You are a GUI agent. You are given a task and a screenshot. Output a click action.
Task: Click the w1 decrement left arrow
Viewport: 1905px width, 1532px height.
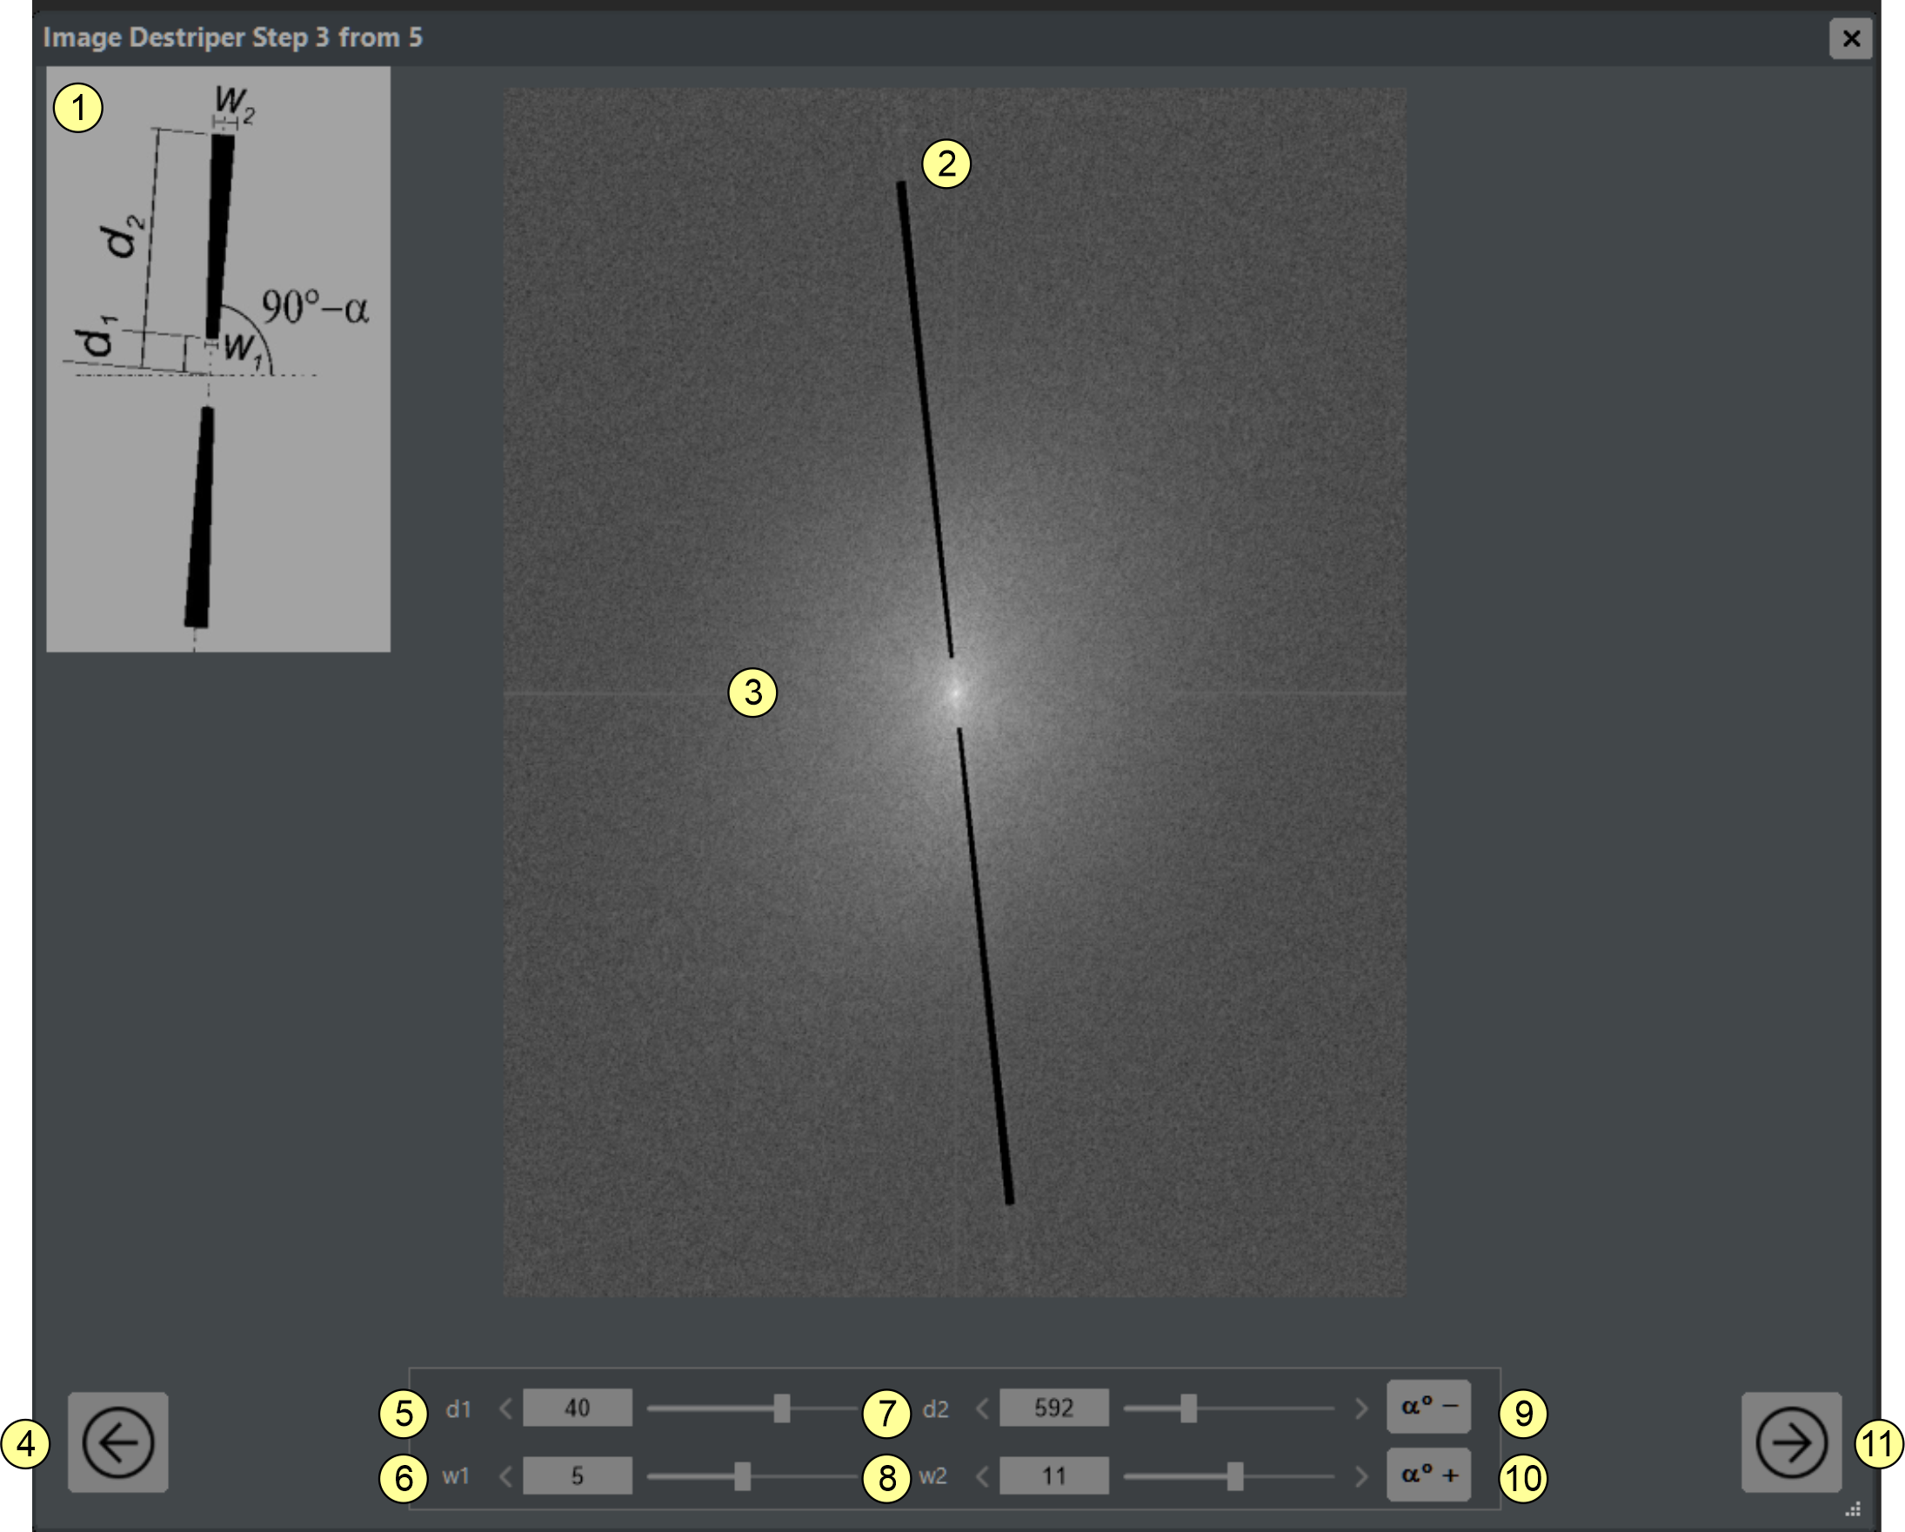coord(505,1475)
